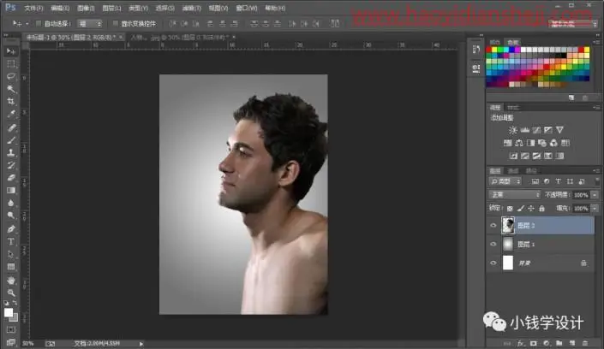
Task: Select the Lasso tool
Action: [11, 76]
